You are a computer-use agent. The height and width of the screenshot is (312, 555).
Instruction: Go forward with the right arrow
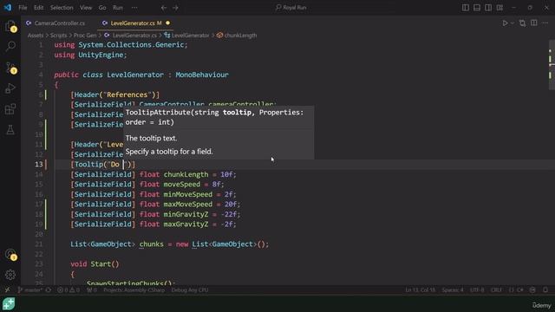pyautogui.click(x=175, y=8)
